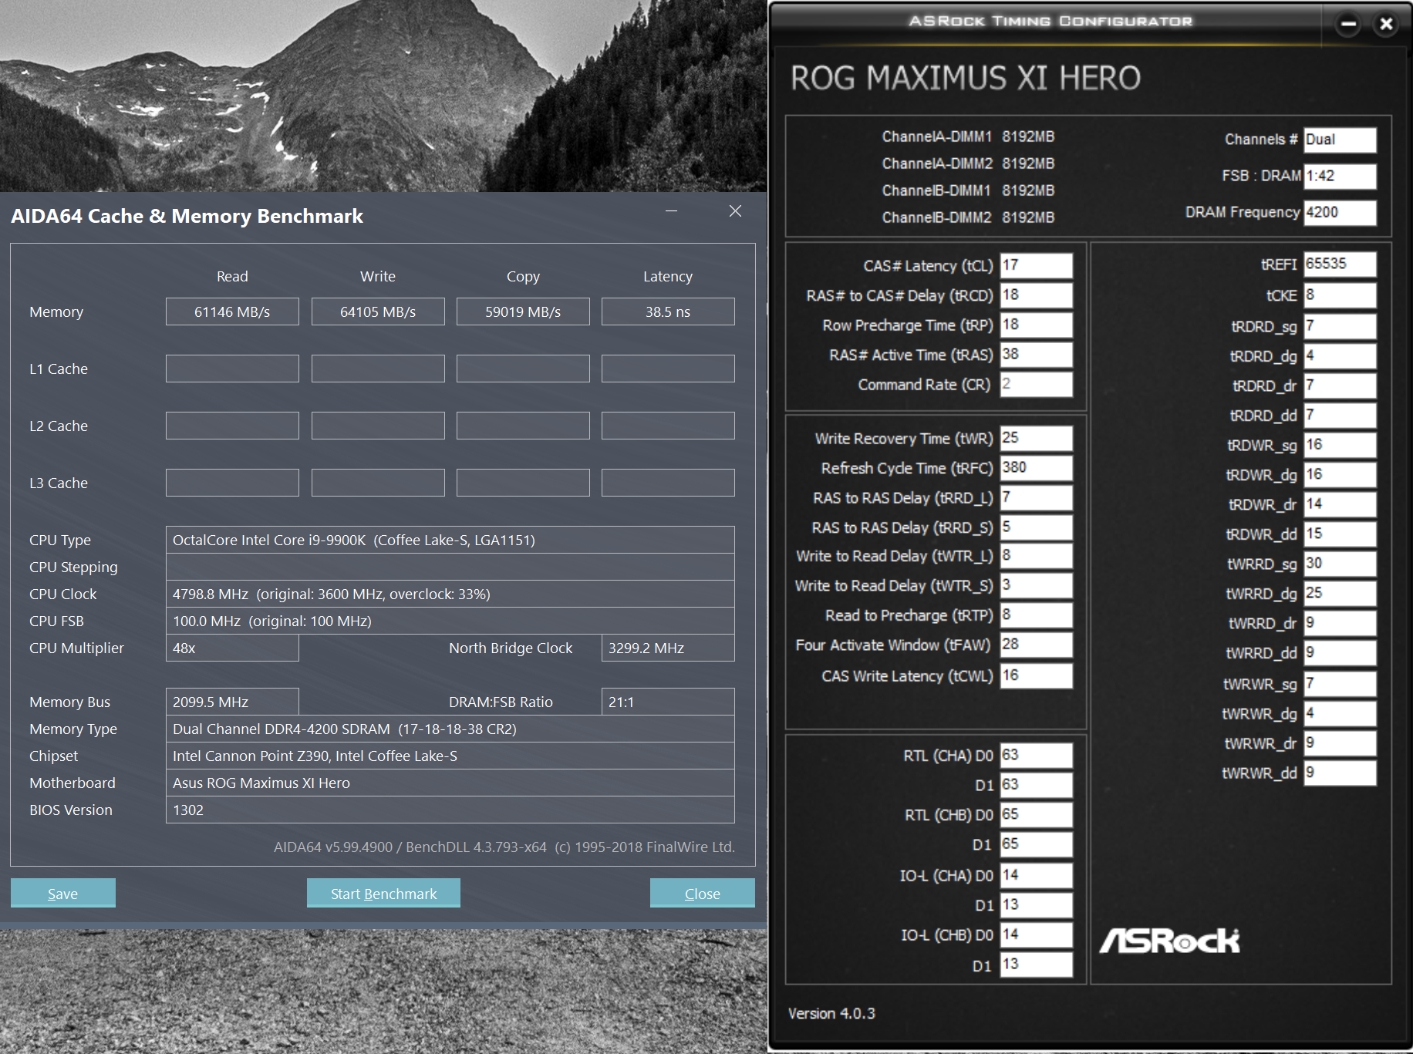Click the tRDWR_sg value field
This screenshot has width=1413, height=1054.
tap(1340, 445)
